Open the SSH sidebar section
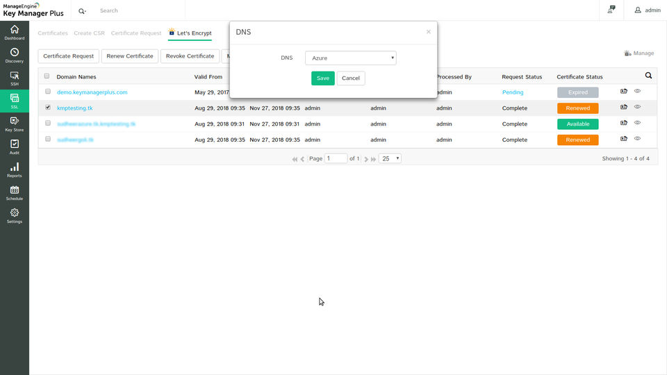Viewport: 667px width, 375px height. click(15, 78)
